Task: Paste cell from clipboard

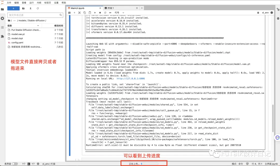Action: point(90,13)
